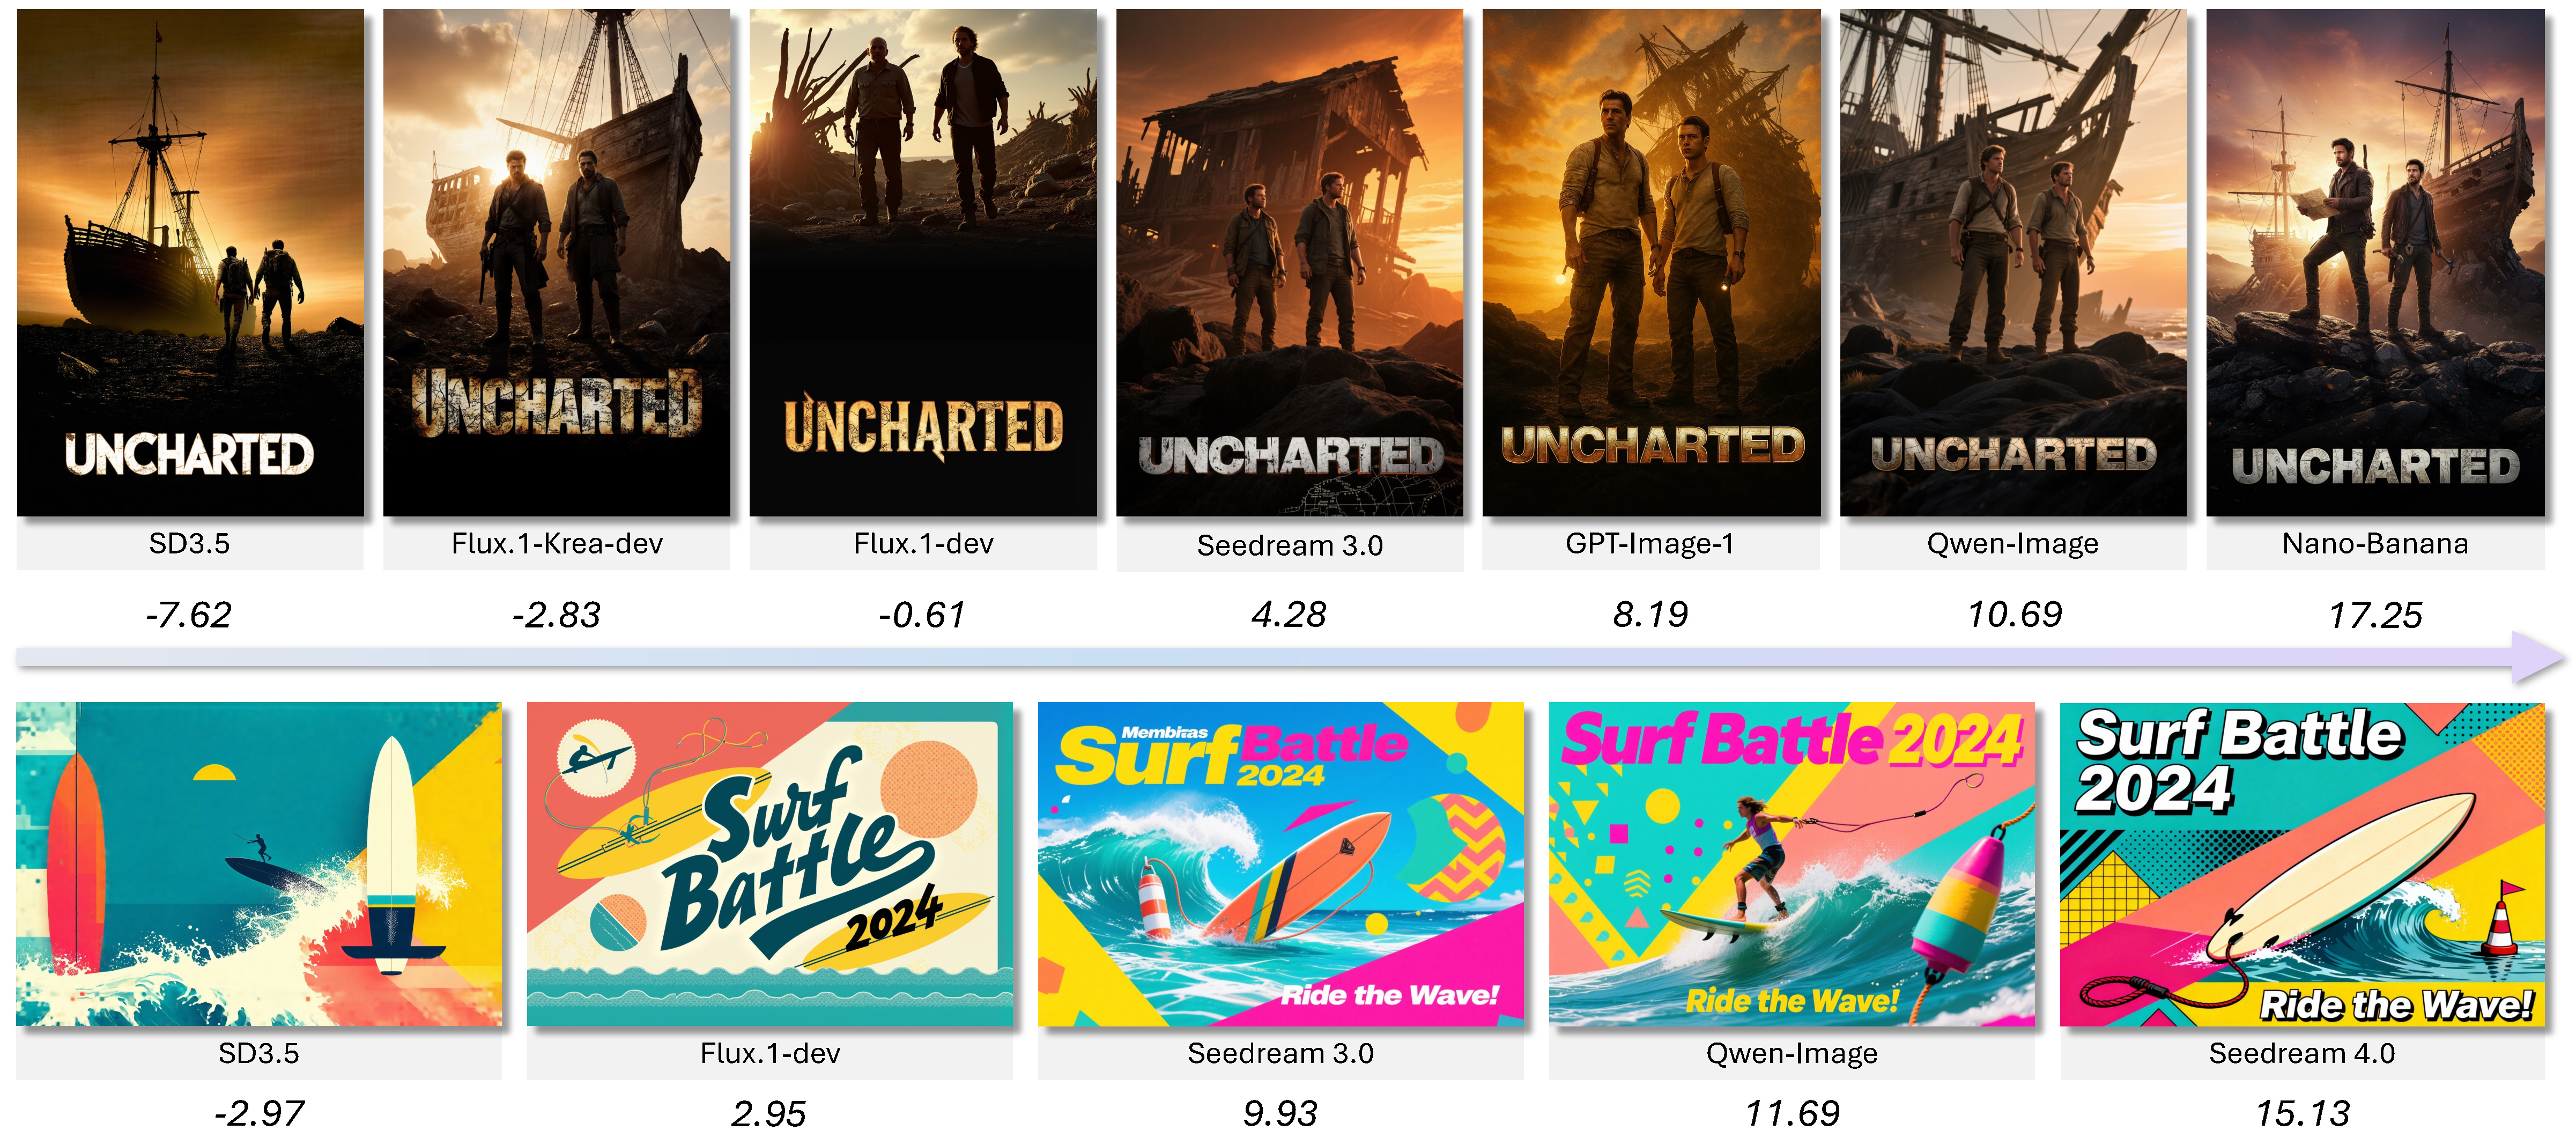Image resolution: width=2576 pixels, height=1138 pixels.
Task: Click the Flux.1-dev Uncharted poster thumbnail
Action: (923, 263)
